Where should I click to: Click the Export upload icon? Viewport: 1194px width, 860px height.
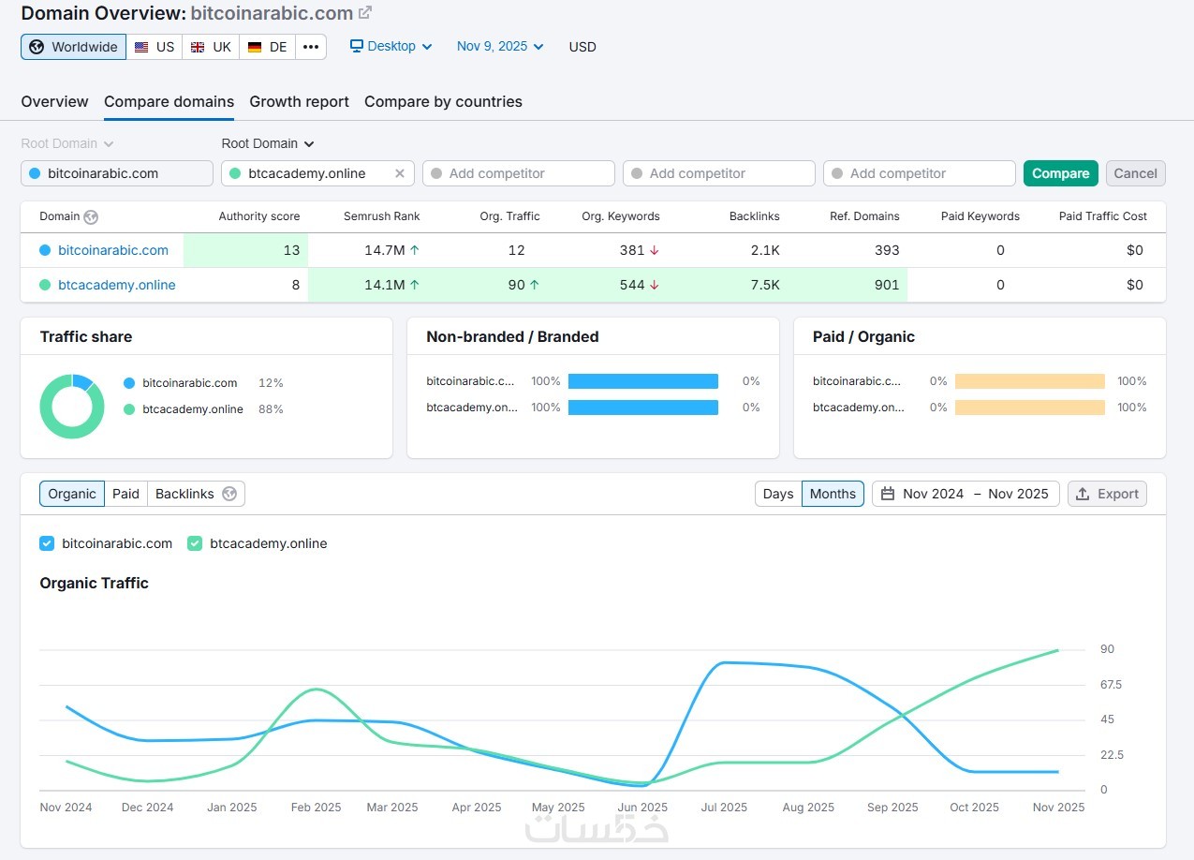1083,494
